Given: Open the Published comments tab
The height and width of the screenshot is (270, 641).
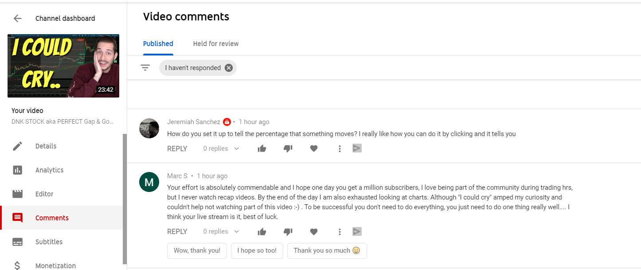Looking at the screenshot, I should coord(158,43).
